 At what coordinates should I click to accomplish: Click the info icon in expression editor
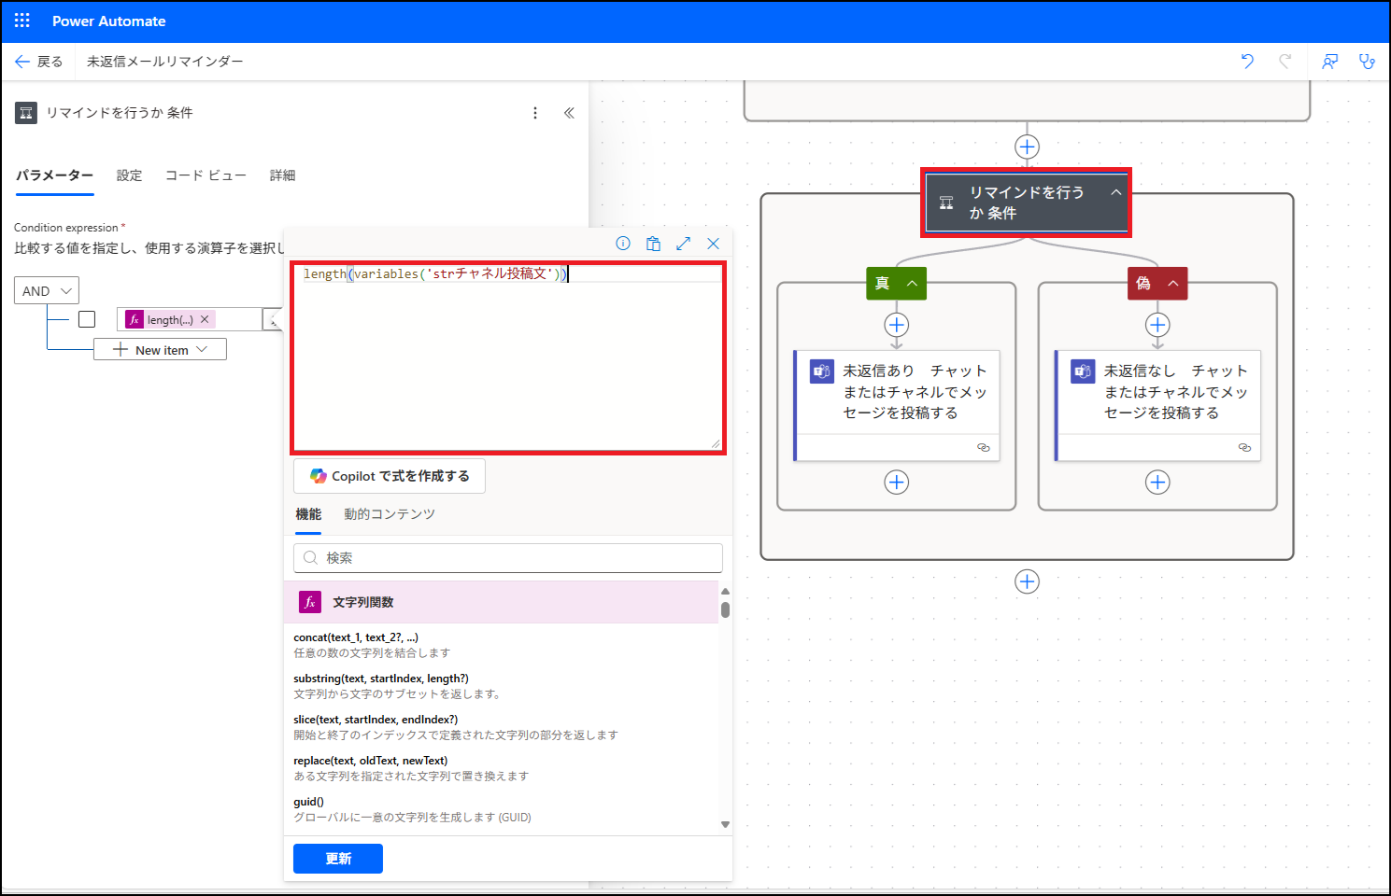click(623, 244)
